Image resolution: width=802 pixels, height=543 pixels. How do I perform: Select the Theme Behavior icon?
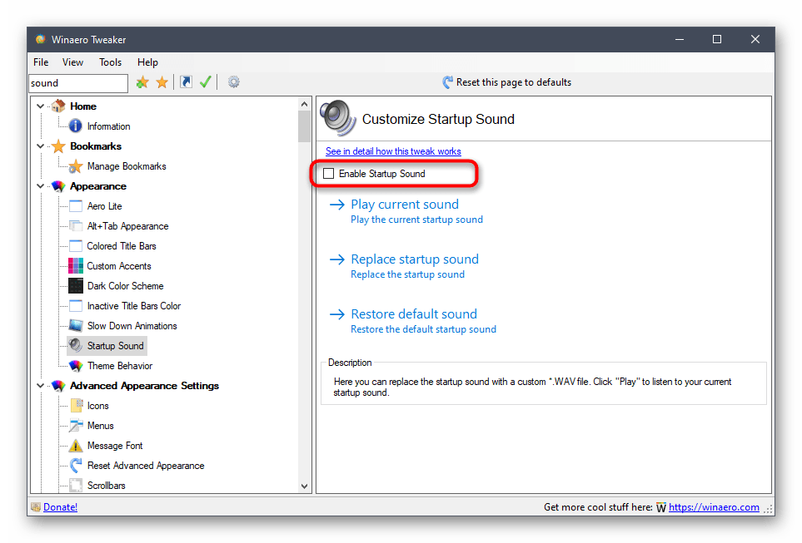tap(76, 366)
